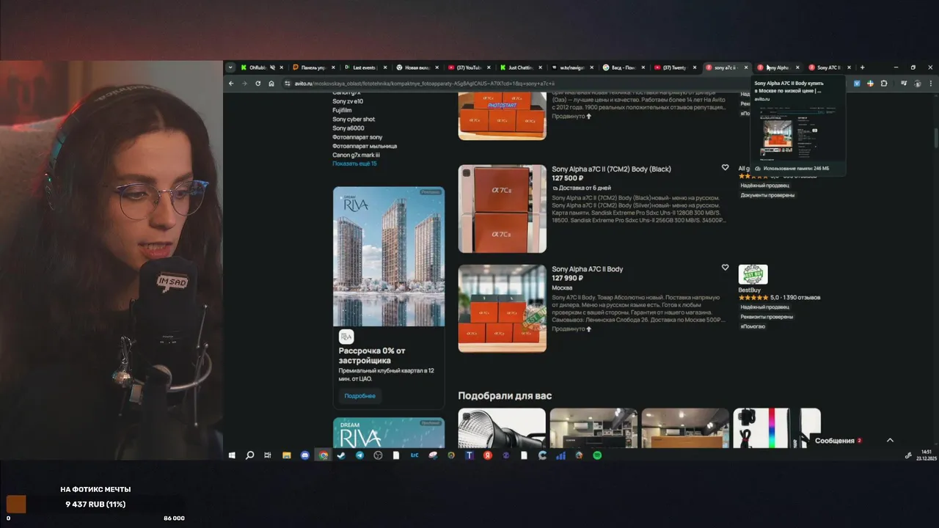Click Документы проверены seller badge
The width and height of the screenshot is (939, 528).
coord(767,195)
